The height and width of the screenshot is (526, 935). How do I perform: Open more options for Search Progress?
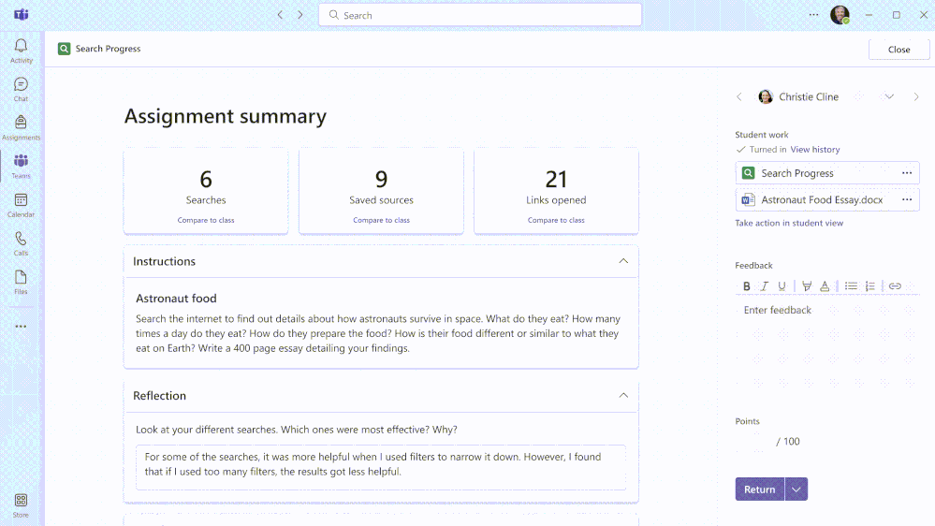pos(906,173)
